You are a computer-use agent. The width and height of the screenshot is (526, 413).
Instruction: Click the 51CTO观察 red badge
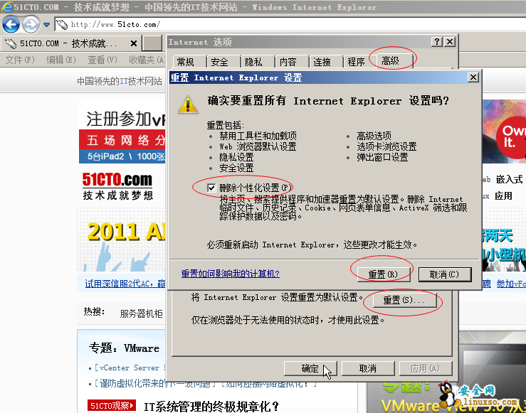point(111,406)
